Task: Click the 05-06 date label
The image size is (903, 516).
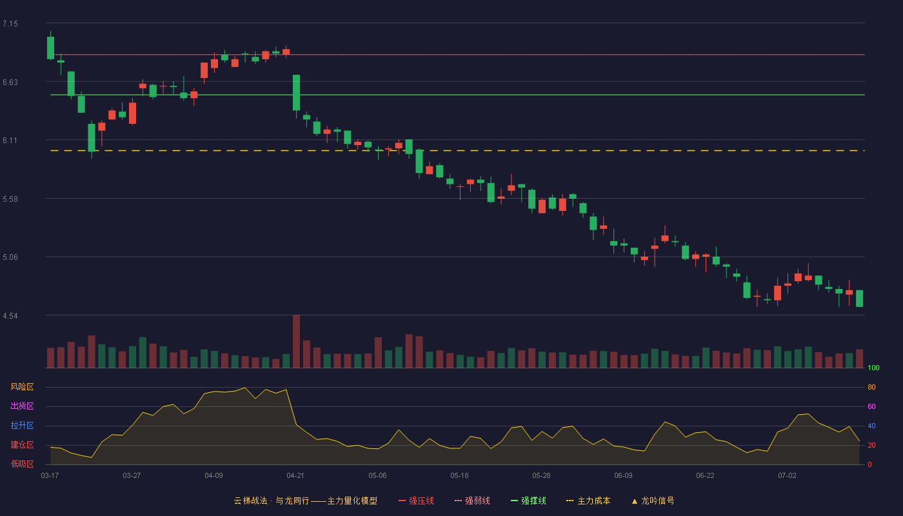Action: (x=377, y=475)
